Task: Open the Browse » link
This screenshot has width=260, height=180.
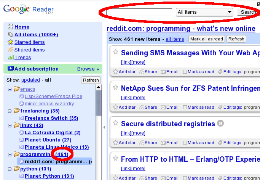Action: point(88,69)
